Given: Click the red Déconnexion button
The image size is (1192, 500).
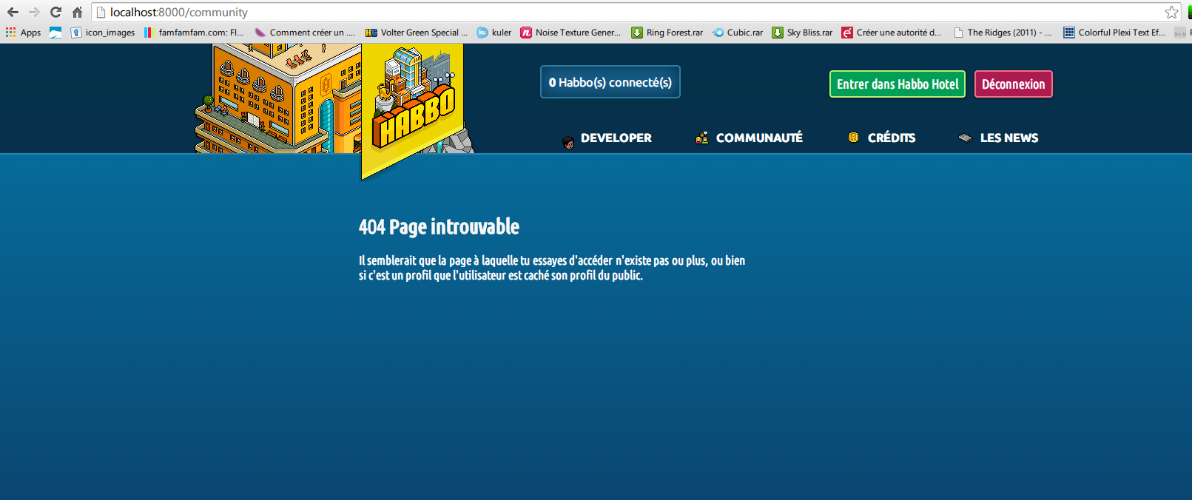Looking at the screenshot, I should click(x=1014, y=84).
